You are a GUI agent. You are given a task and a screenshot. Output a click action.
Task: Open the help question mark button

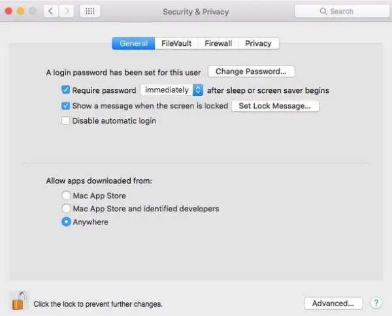click(x=376, y=303)
